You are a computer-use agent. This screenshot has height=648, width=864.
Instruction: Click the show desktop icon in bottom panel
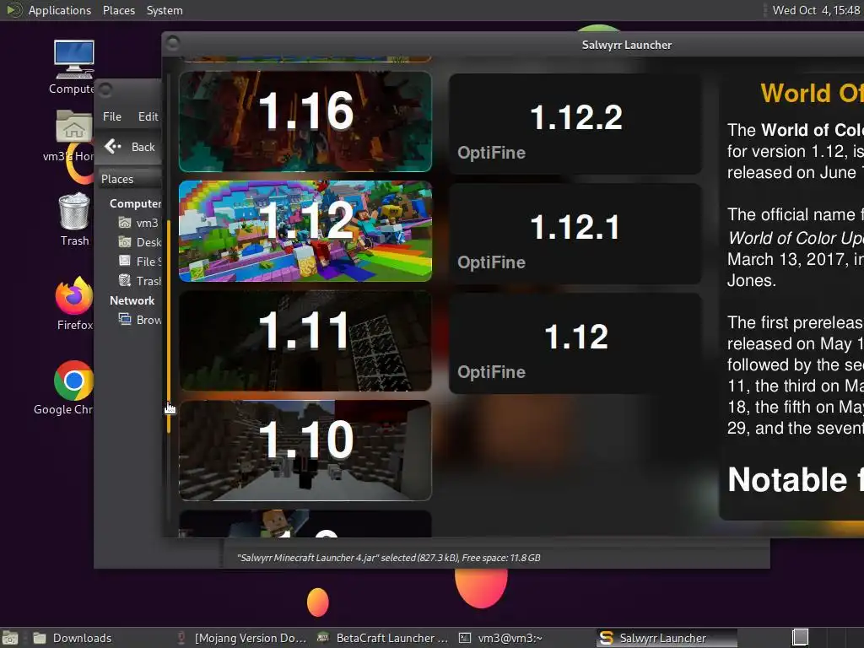point(10,638)
